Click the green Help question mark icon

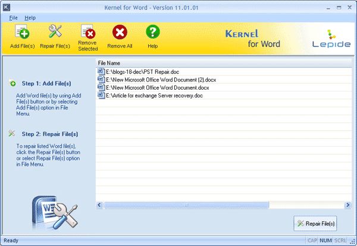pyautogui.click(x=153, y=31)
